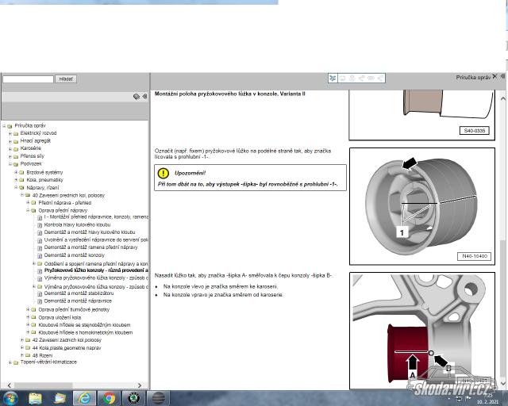508x406 pixels.
Task: Click the Hledat search button
Action: click(x=67, y=79)
